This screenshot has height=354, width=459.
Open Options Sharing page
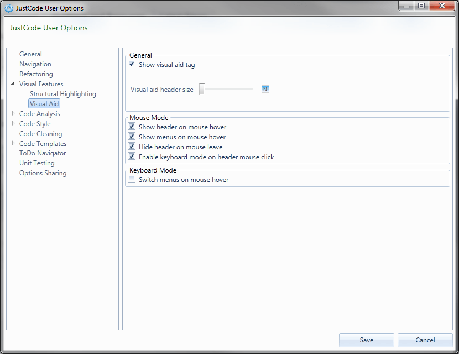43,173
